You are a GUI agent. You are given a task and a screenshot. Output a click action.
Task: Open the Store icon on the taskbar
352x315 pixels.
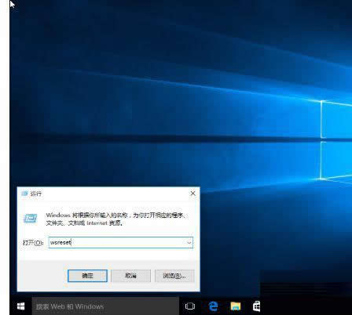[256, 306]
